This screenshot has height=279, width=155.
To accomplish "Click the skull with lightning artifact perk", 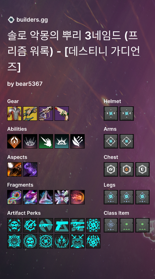I will coord(14,225).
